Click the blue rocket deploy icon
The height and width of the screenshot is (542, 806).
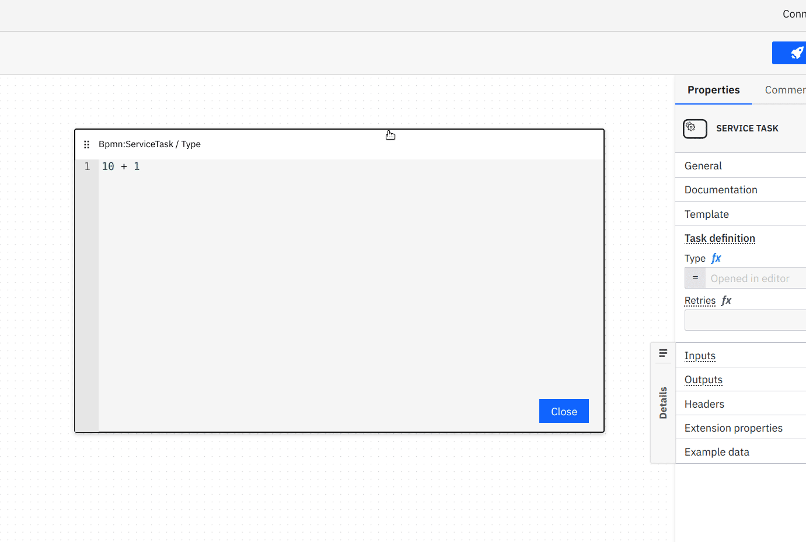[796, 53]
